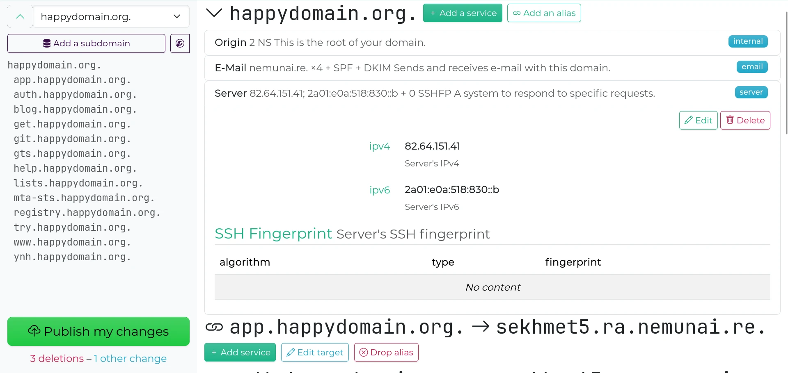
Task: Click the up-chevron button beside the domain selector
Action: (x=20, y=17)
